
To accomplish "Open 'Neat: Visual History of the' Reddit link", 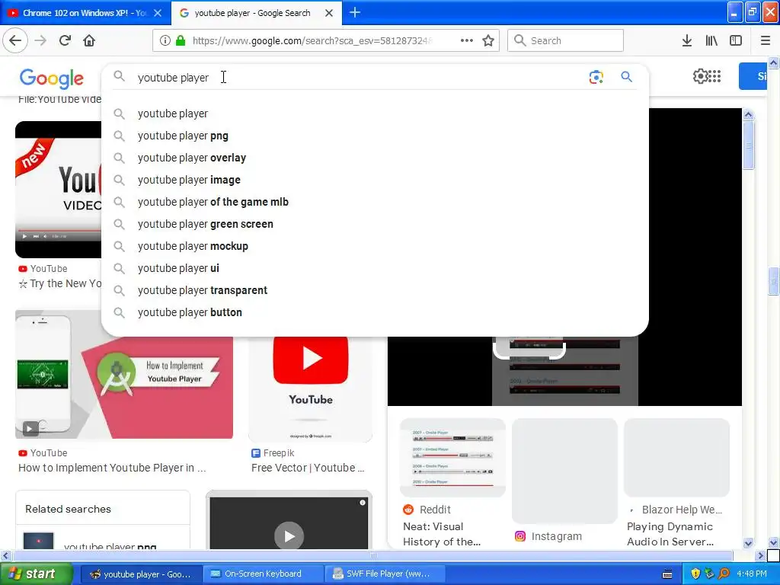I will (442, 534).
